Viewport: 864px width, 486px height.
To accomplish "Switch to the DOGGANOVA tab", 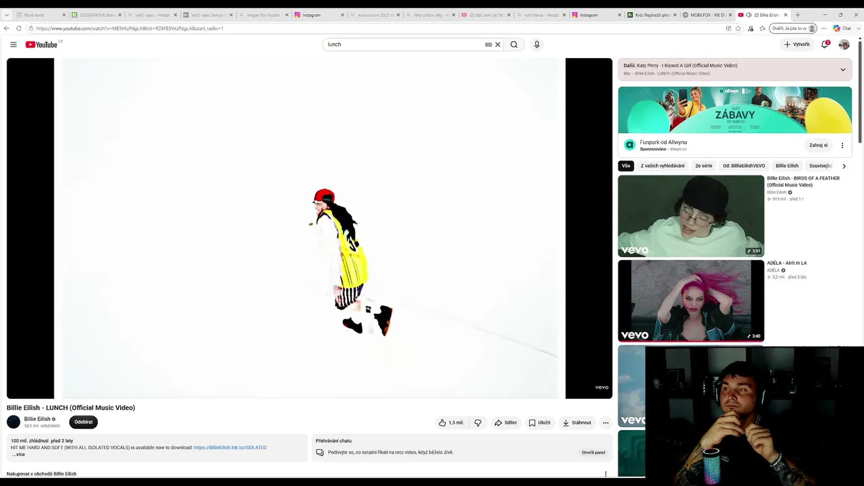I will [96, 15].
